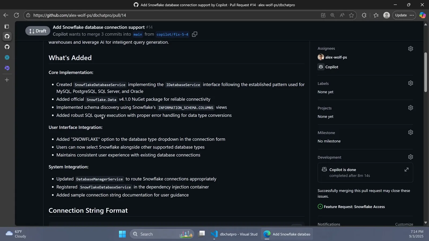Open the copilot/fix-5-4 branch link
The height and width of the screenshot is (241, 429).
[172, 34]
